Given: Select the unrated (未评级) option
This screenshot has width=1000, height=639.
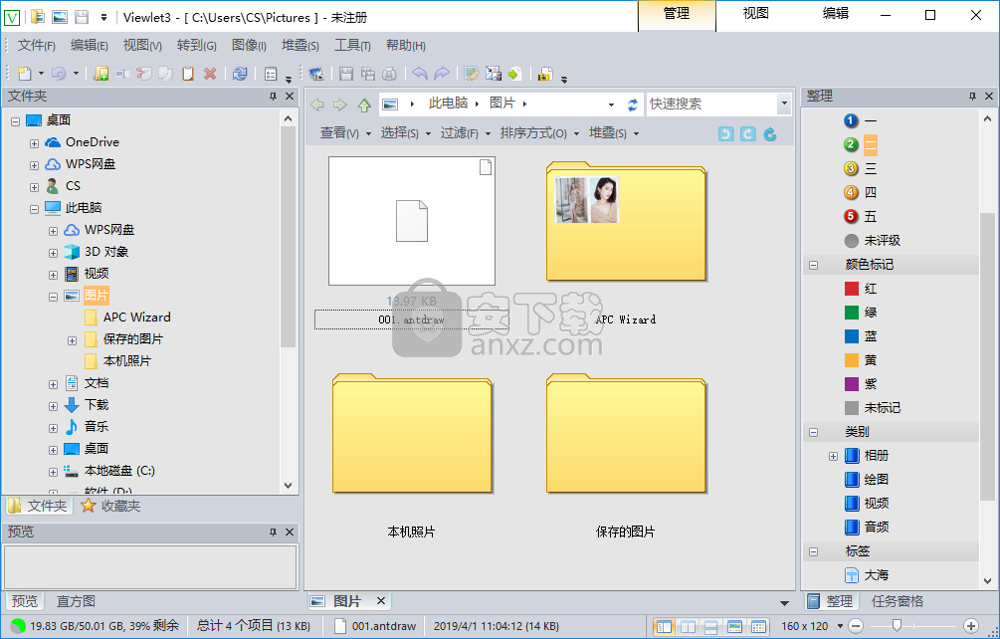Looking at the screenshot, I should click(x=882, y=241).
